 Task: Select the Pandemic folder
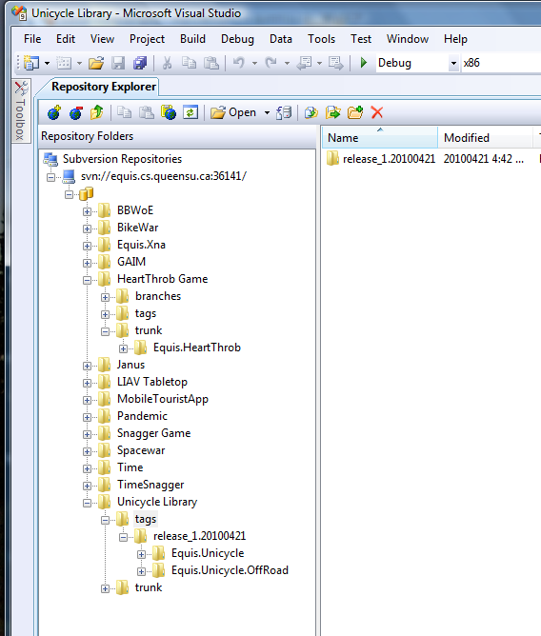click(142, 416)
